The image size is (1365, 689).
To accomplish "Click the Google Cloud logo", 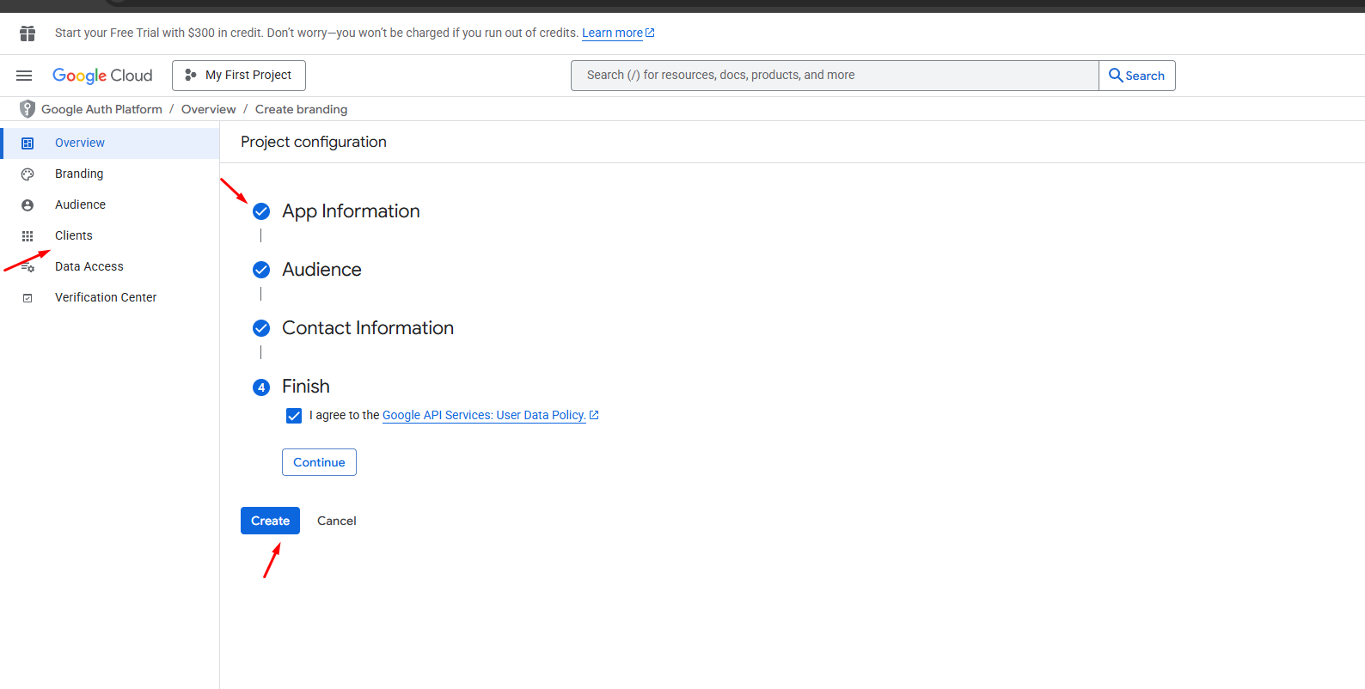I will [x=102, y=76].
